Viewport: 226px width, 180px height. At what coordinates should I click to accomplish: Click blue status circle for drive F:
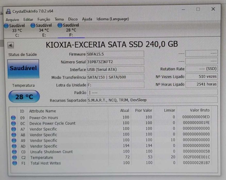tap(60, 25)
